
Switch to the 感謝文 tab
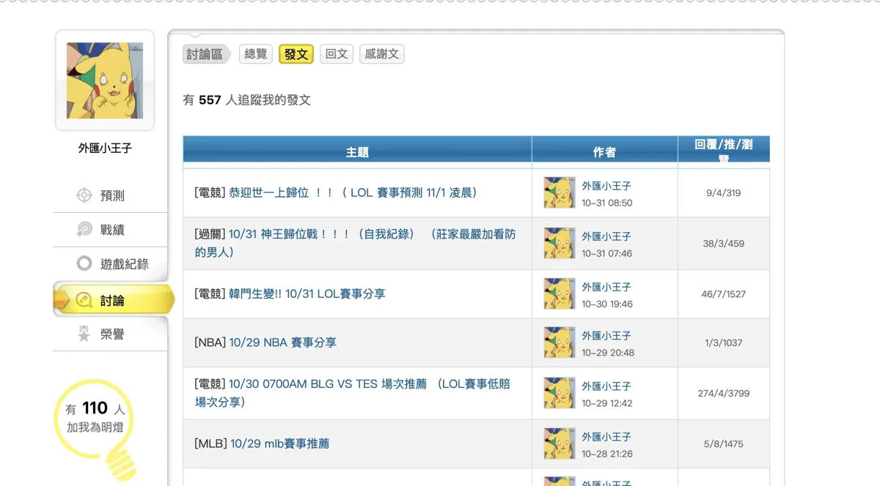click(x=382, y=54)
